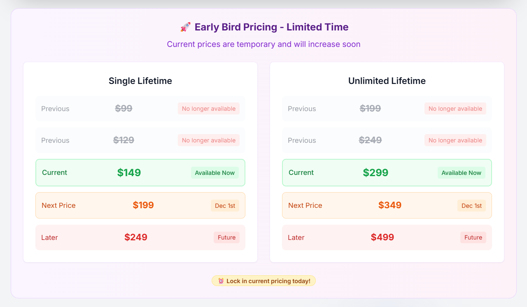Click 'Dec 1st' badge on the $199 row
The width and height of the screenshot is (527, 307).
point(225,206)
